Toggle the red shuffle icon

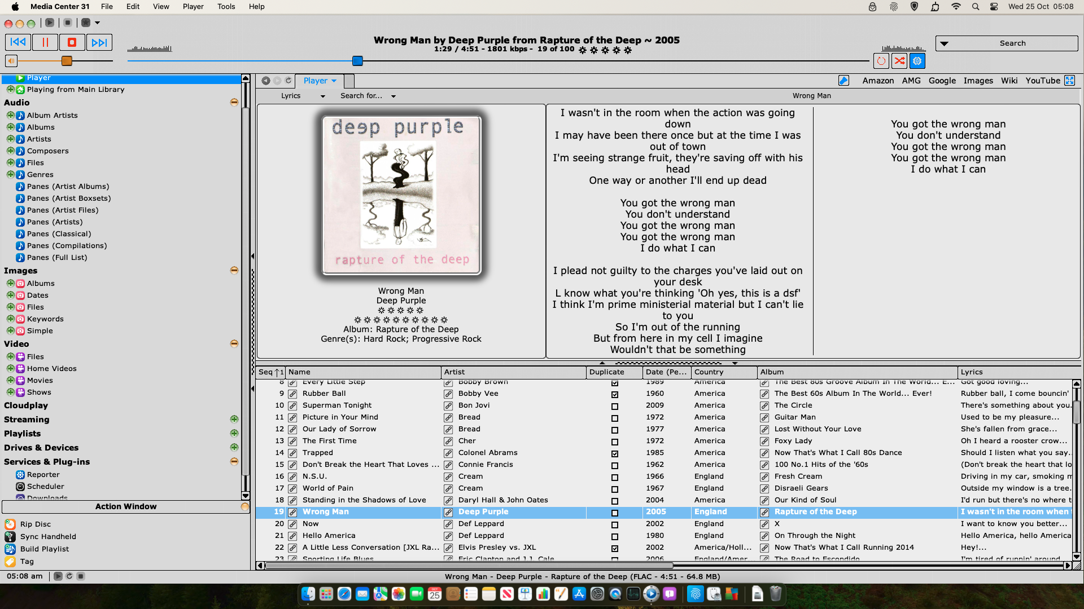tap(899, 61)
